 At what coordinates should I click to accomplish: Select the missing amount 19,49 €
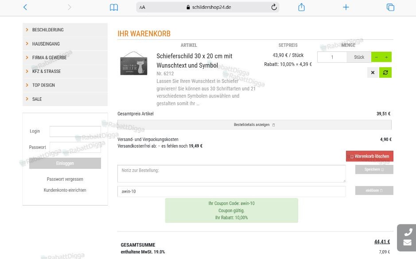tap(195, 146)
